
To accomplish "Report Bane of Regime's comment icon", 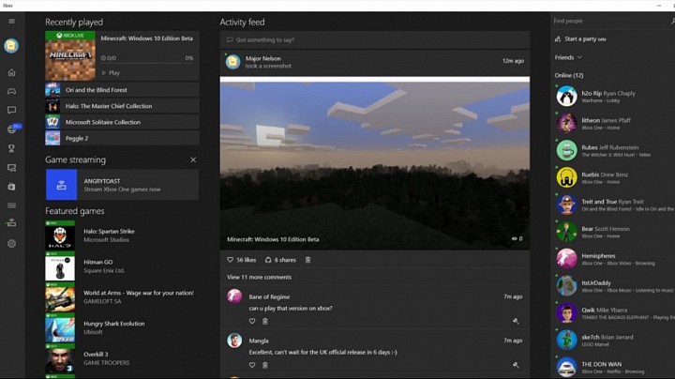I will click(516, 321).
